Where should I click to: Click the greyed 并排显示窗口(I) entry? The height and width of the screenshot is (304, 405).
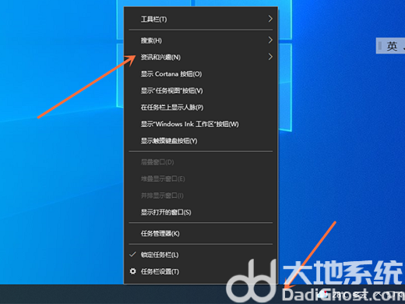click(x=200, y=196)
